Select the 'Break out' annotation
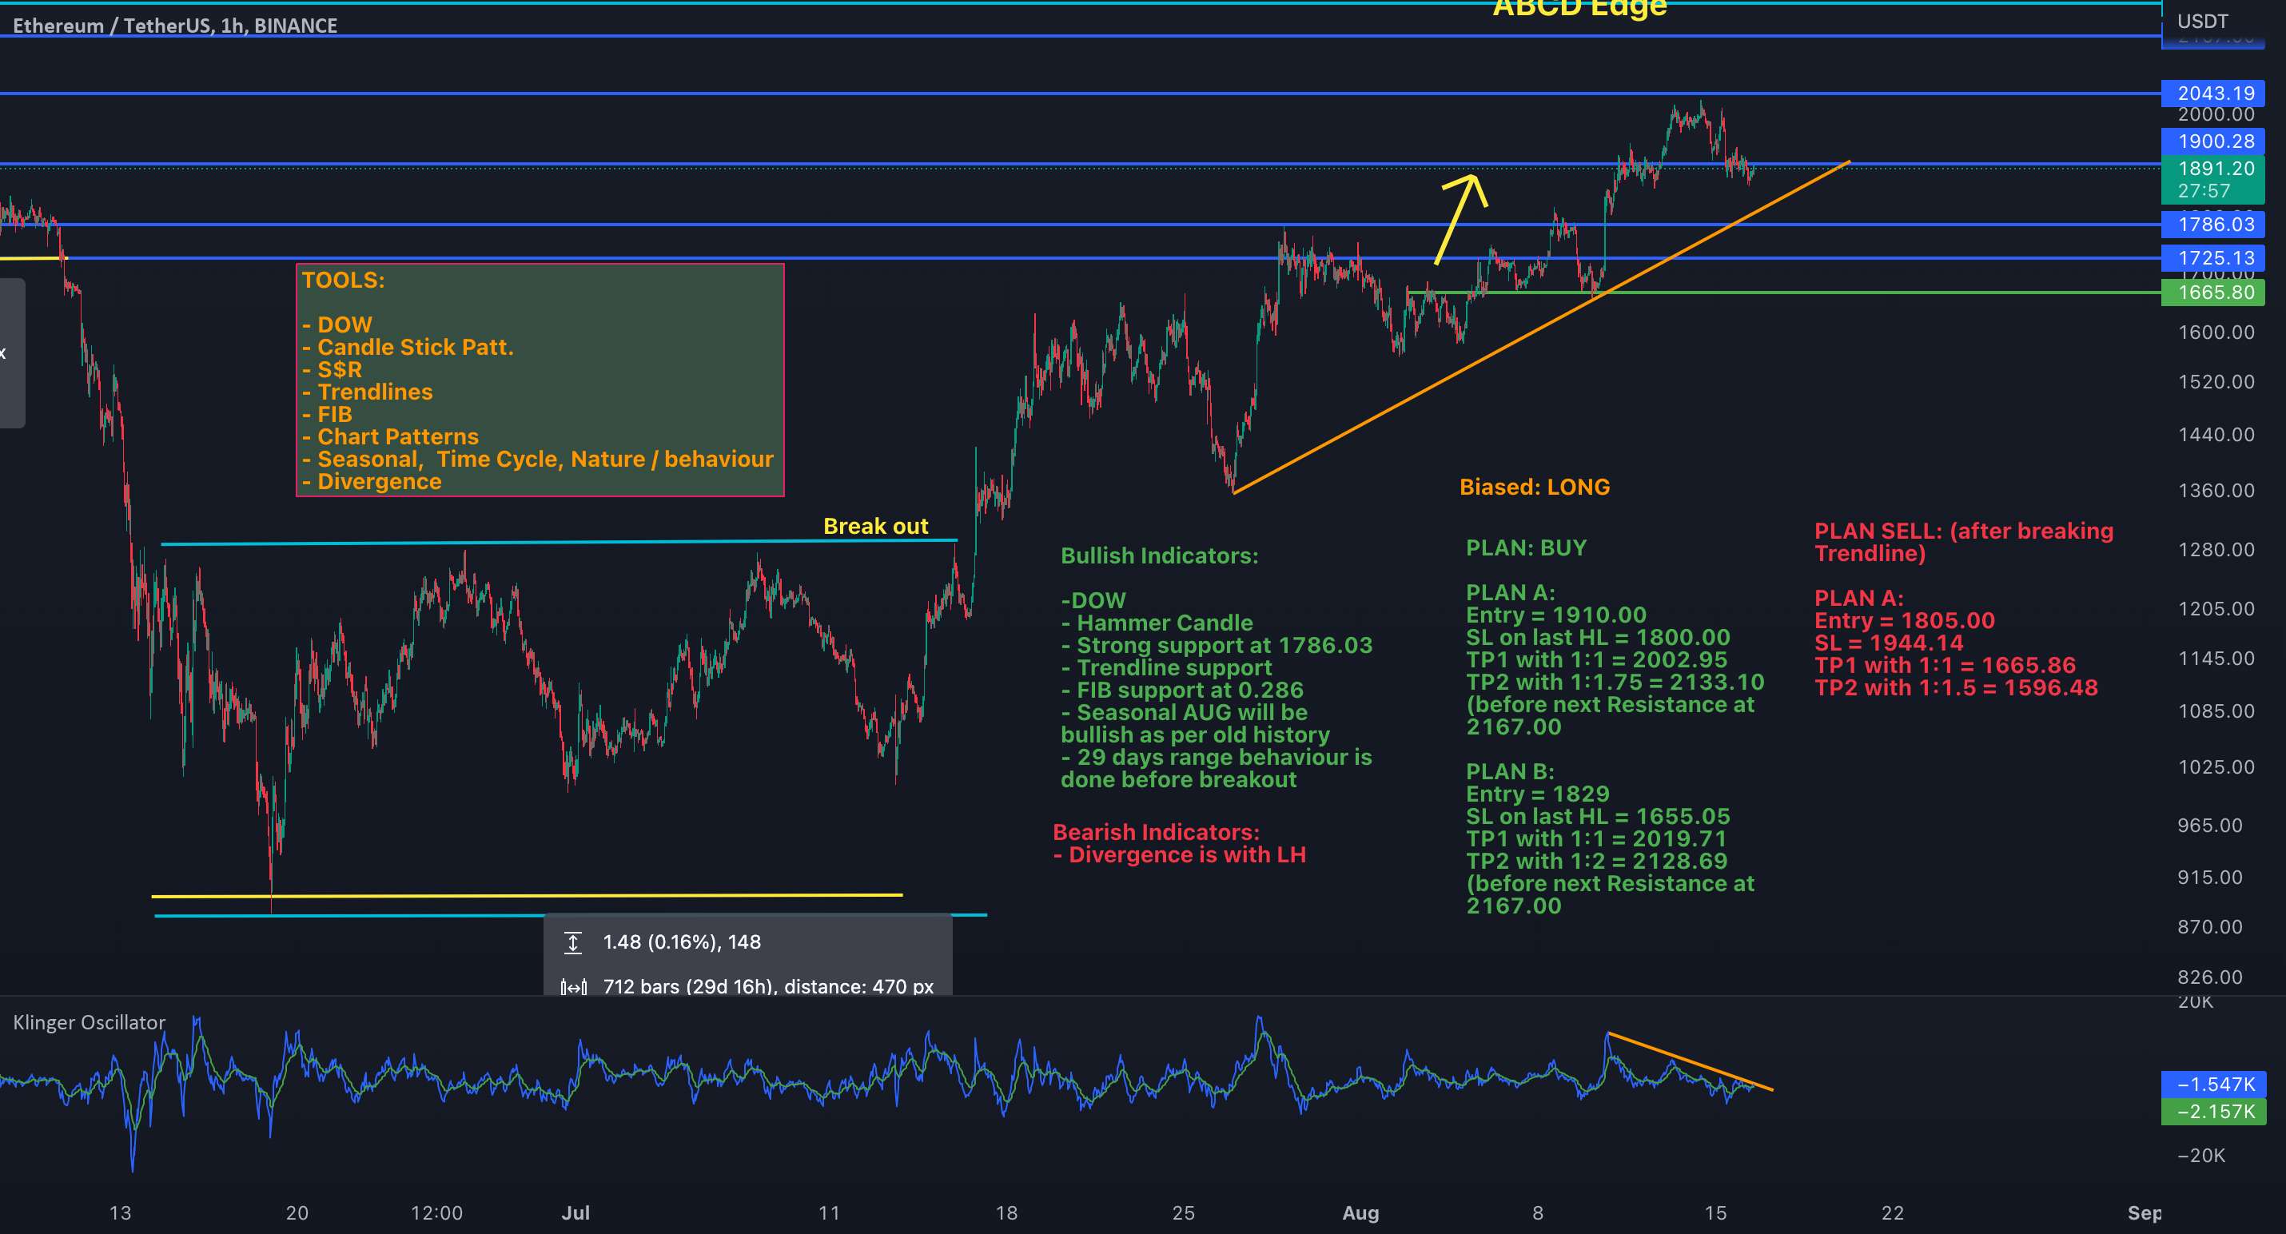2286x1234 pixels. (876, 526)
